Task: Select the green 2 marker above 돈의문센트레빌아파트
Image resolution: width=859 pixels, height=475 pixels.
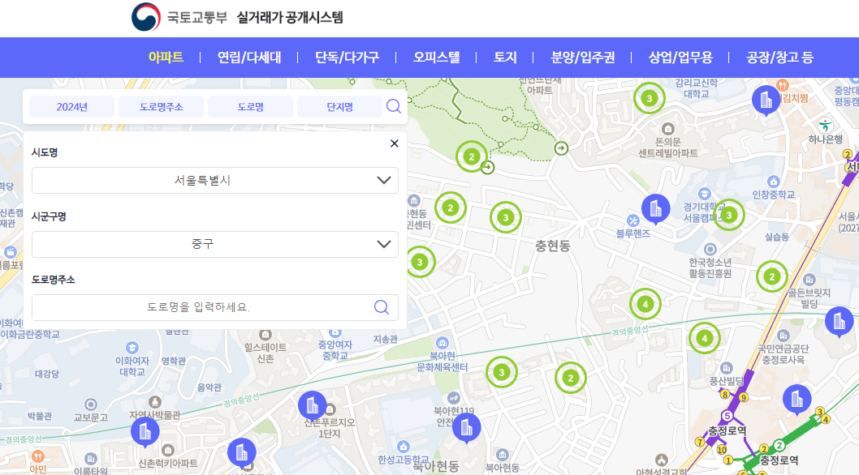Action: pos(473,156)
